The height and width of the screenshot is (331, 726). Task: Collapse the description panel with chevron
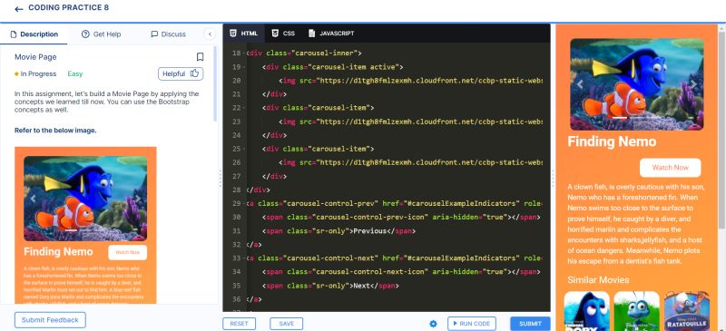210,34
